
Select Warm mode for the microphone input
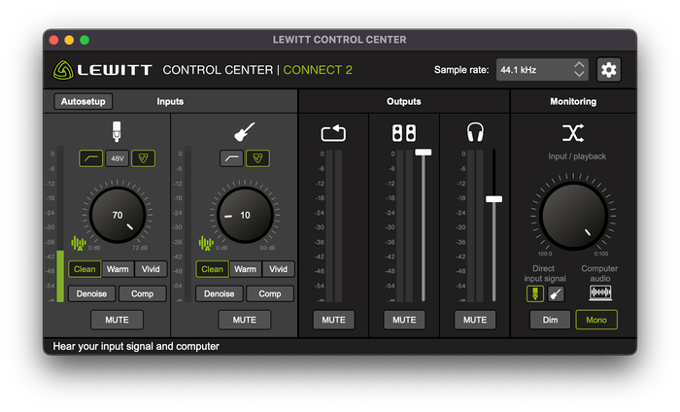pos(118,269)
